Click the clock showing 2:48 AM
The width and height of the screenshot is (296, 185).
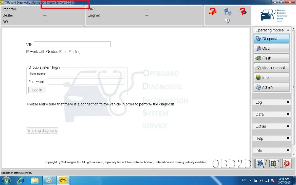(284, 178)
